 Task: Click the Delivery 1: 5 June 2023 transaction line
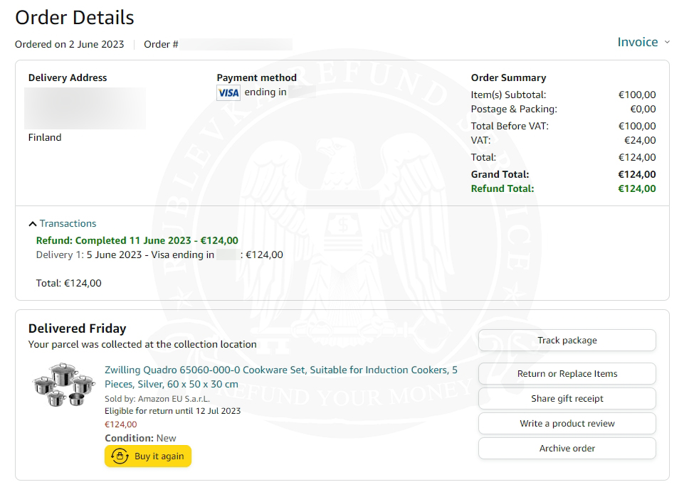pos(159,255)
